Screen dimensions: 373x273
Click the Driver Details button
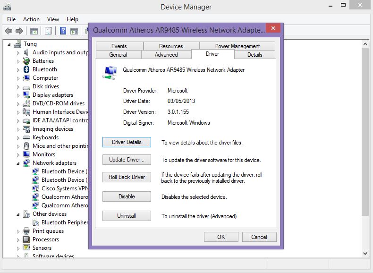click(x=127, y=142)
